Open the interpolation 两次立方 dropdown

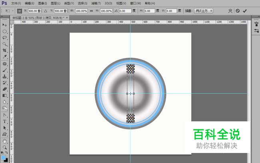click(x=204, y=11)
